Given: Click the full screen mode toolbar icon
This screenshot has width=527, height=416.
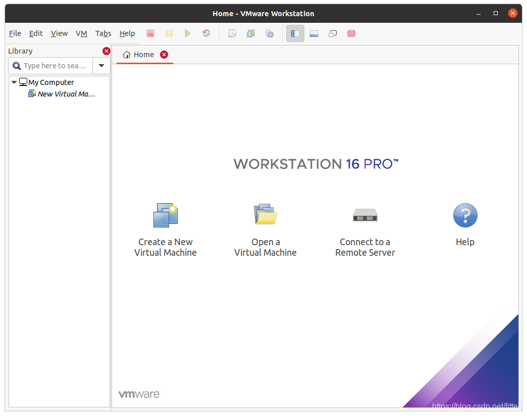Looking at the screenshot, I should pos(333,33).
